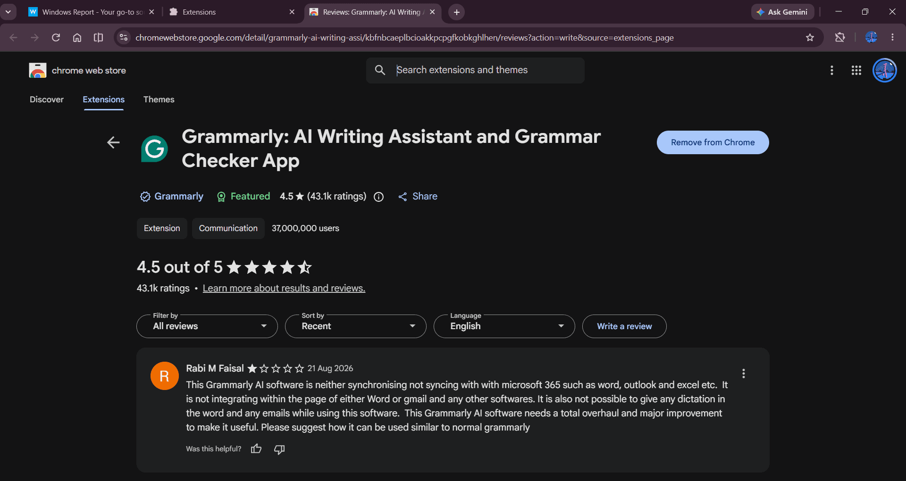
Task: Expand the Language English dropdown
Action: pos(504,326)
